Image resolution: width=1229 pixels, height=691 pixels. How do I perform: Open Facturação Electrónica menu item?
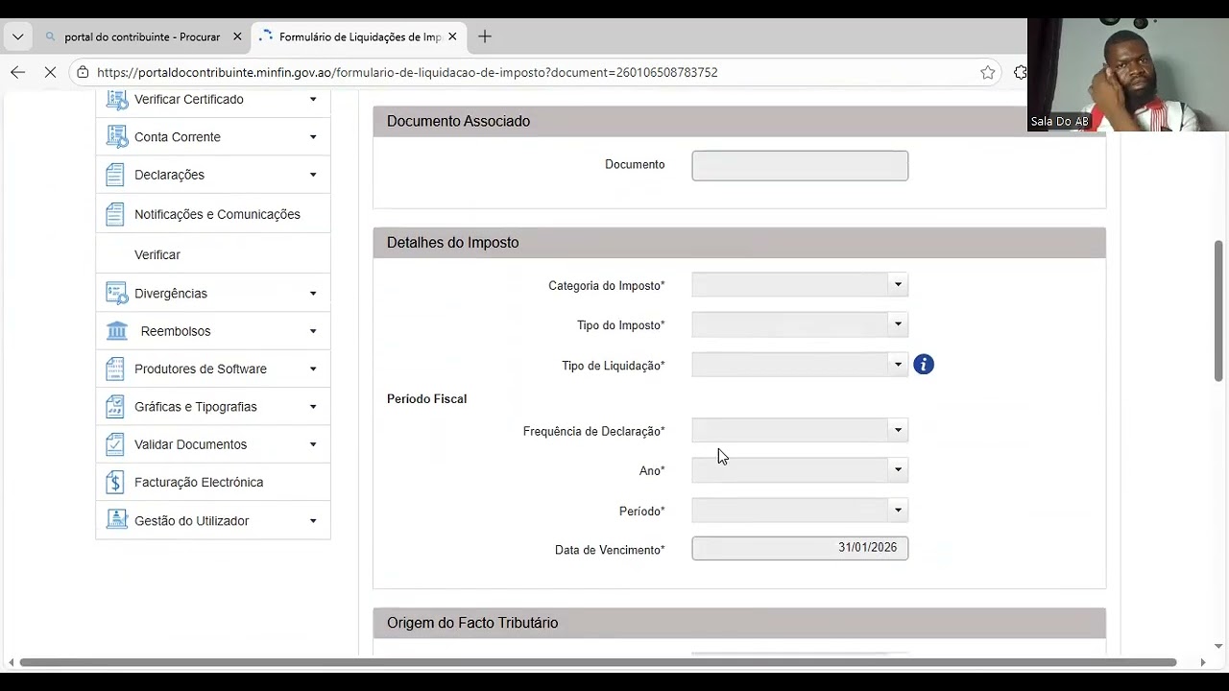coord(213,483)
